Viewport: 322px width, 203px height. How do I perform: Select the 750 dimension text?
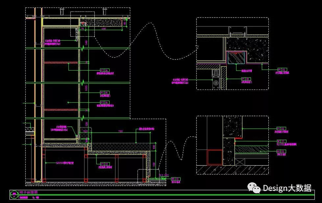120,132
